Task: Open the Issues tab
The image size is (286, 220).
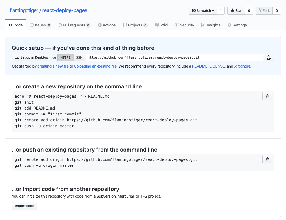Action: pyautogui.click(x=40, y=25)
